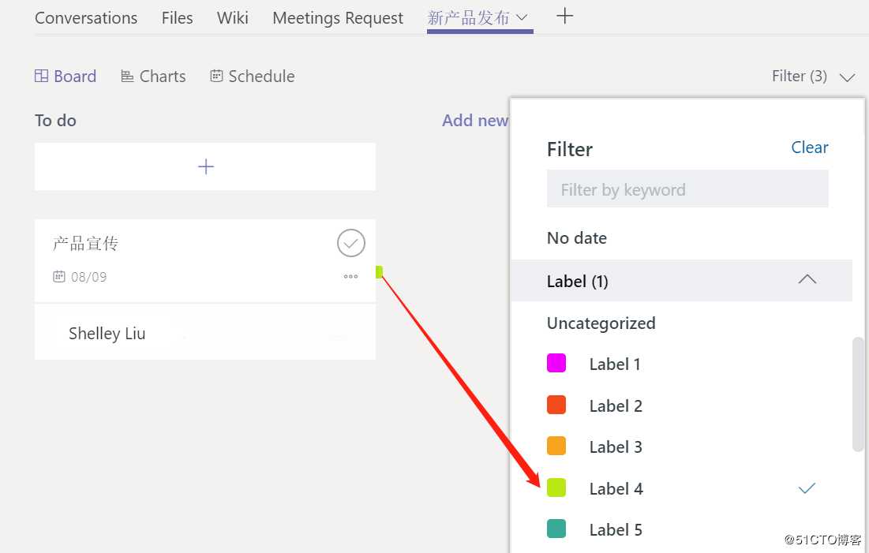
Task: Click the orange Label 3 swatch
Action: [x=556, y=446]
